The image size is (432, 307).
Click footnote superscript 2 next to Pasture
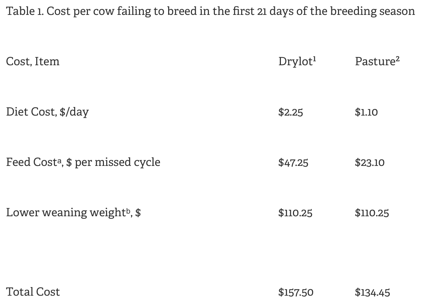(398, 59)
